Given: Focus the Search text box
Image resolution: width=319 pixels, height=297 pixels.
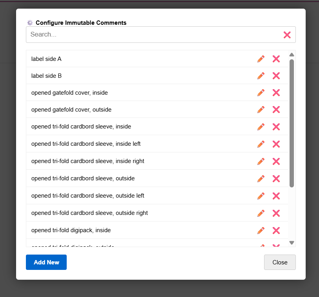Looking at the screenshot, I should coord(153,35).
